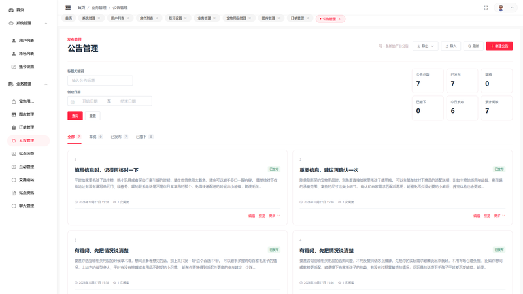Click the 累计阅读 statistic card
523x294 pixels.
pyautogui.click(x=497, y=108)
